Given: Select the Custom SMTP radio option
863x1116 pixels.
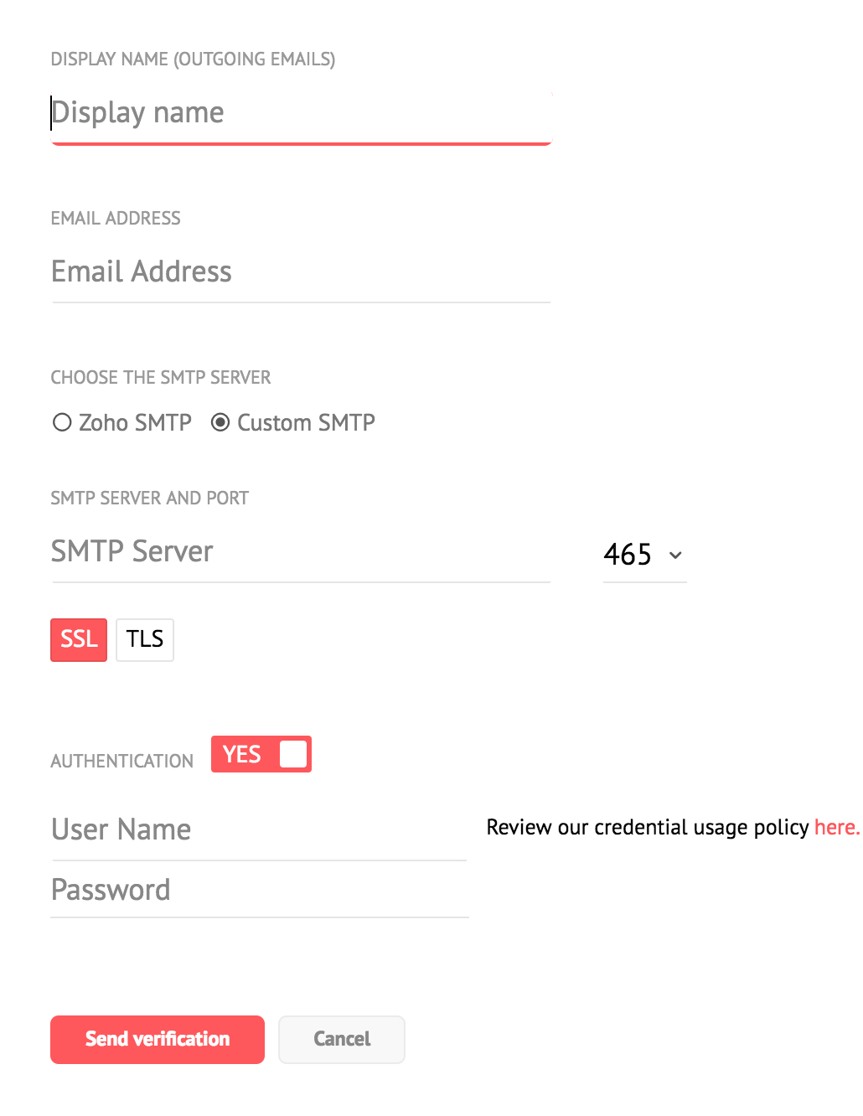Looking at the screenshot, I should pyautogui.click(x=220, y=422).
